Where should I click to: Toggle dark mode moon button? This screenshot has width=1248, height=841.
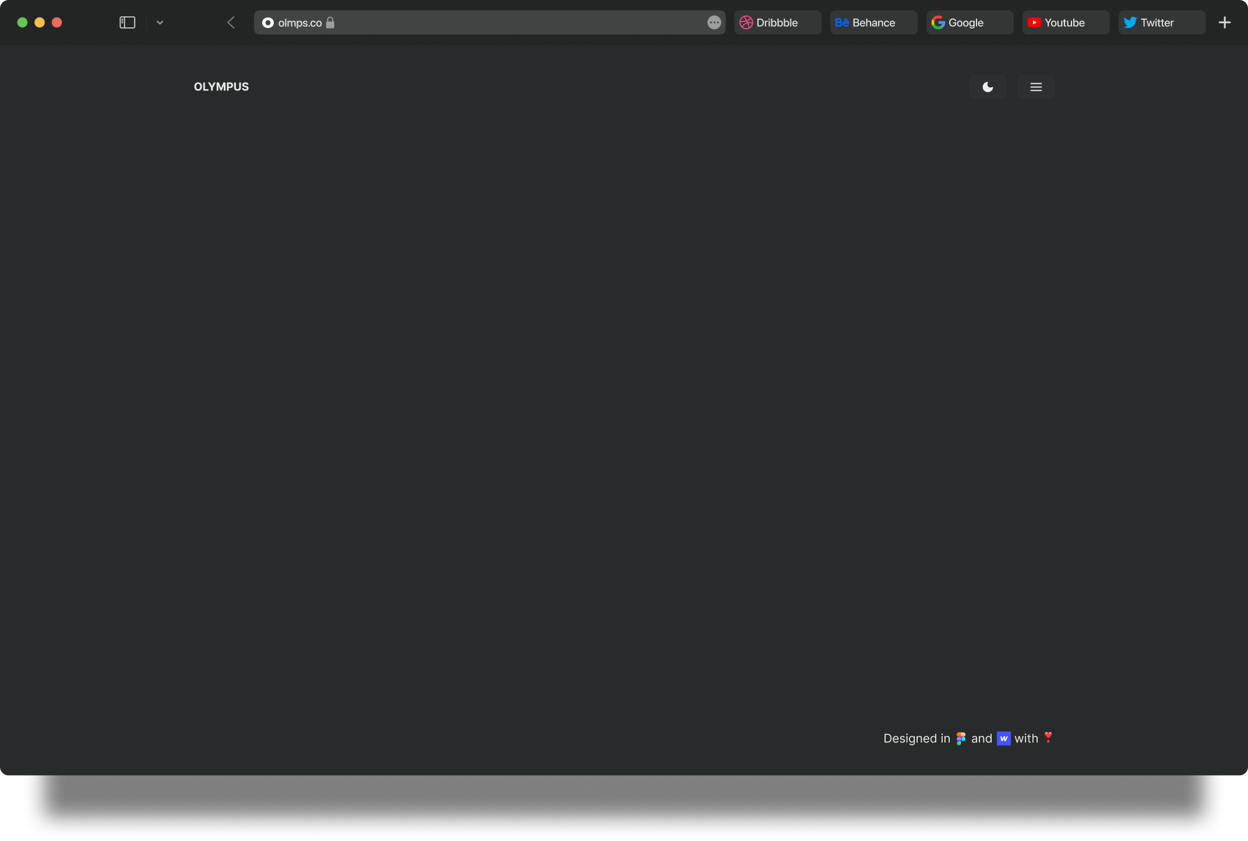pos(988,87)
